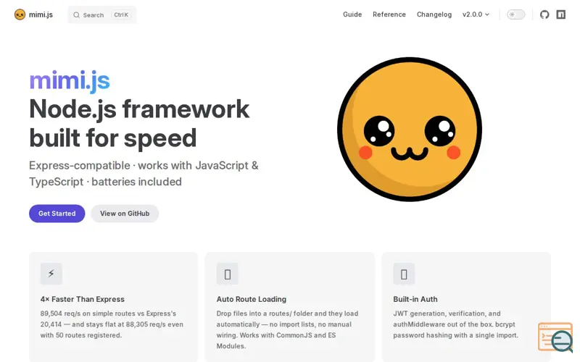Open the npm package icon

pos(561,14)
